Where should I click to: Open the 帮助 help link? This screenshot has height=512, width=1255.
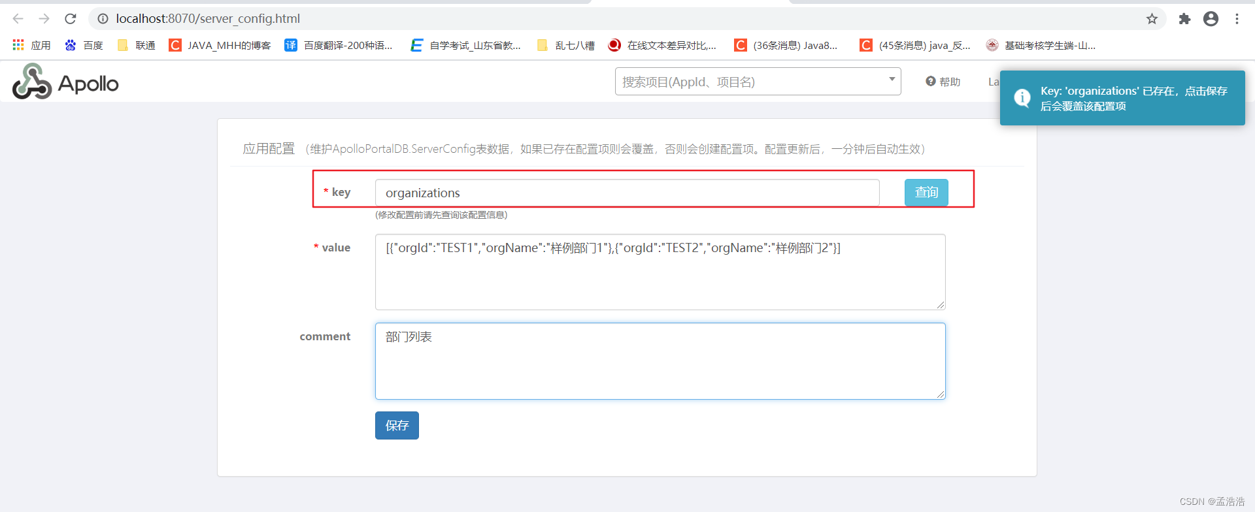pyautogui.click(x=943, y=82)
